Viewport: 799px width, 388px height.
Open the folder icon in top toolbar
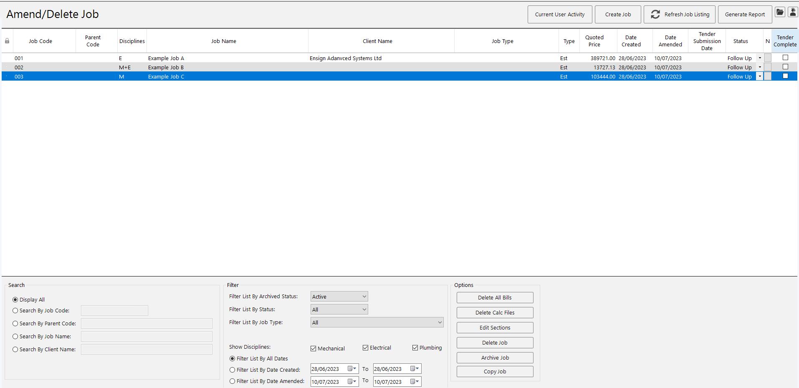pyautogui.click(x=780, y=12)
